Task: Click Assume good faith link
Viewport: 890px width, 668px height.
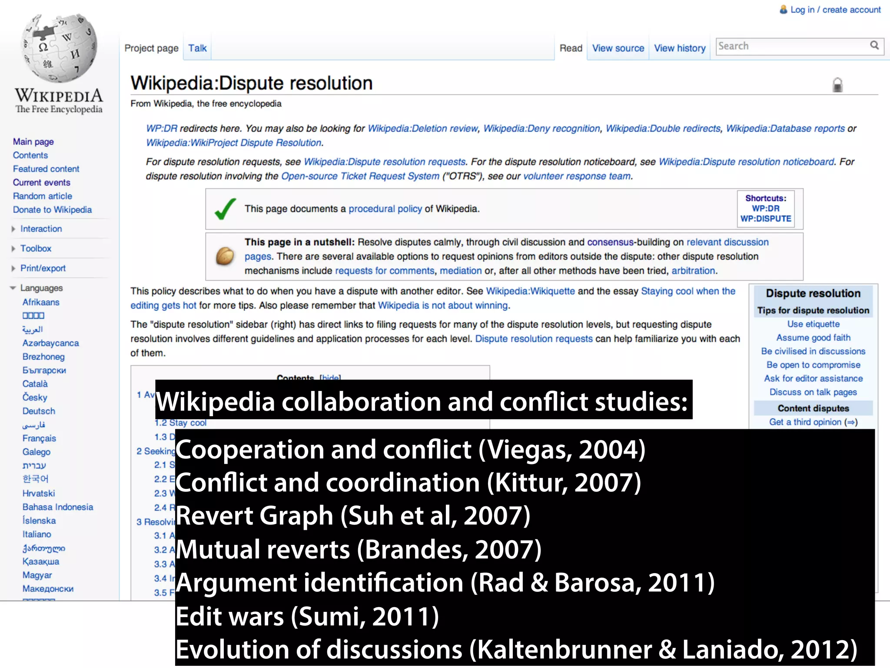Action: (x=813, y=337)
